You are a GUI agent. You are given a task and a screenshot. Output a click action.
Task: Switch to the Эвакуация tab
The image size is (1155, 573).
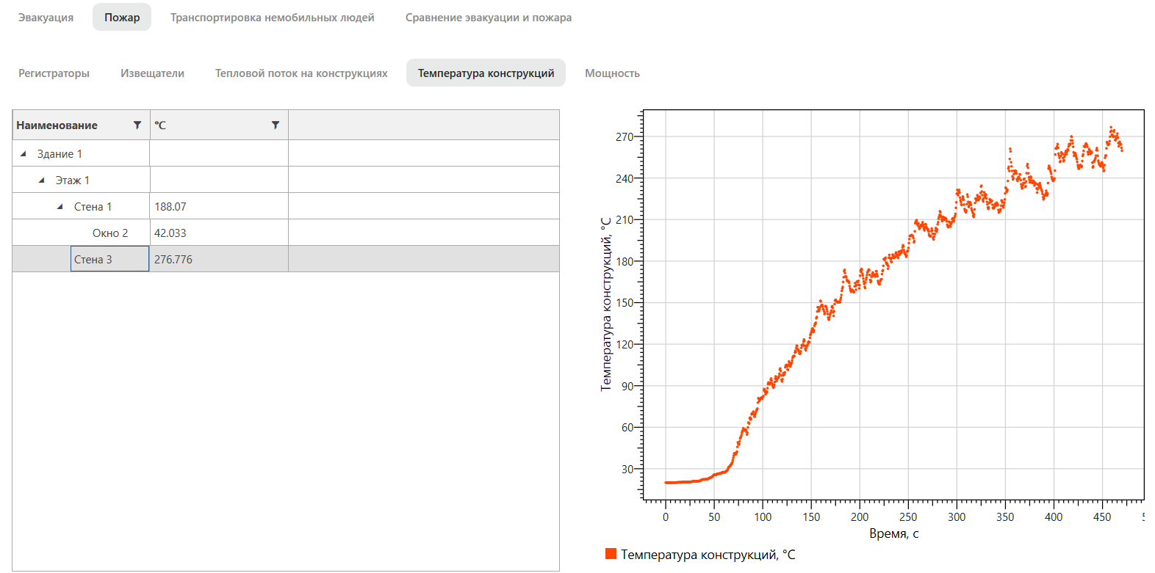coord(46,18)
